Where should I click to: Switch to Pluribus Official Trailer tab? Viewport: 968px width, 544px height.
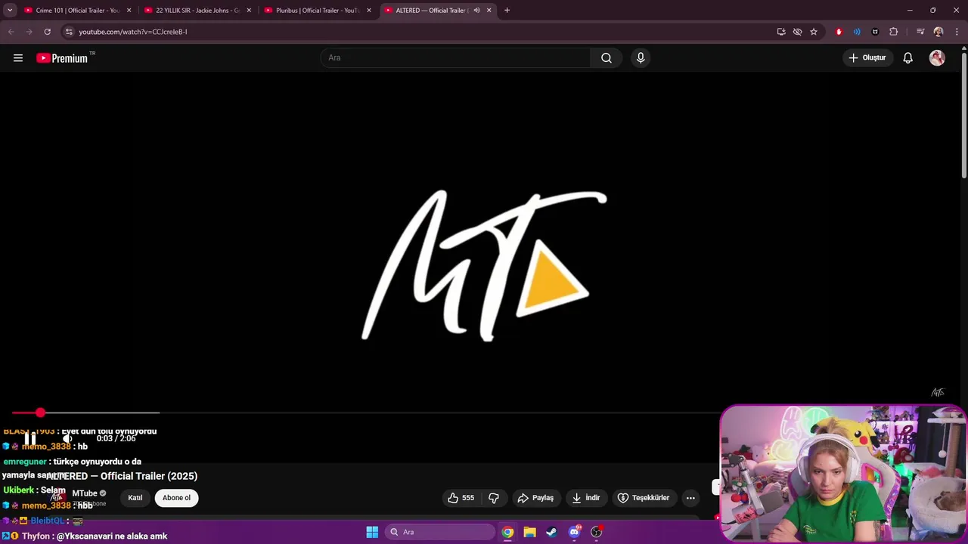point(317,11)
